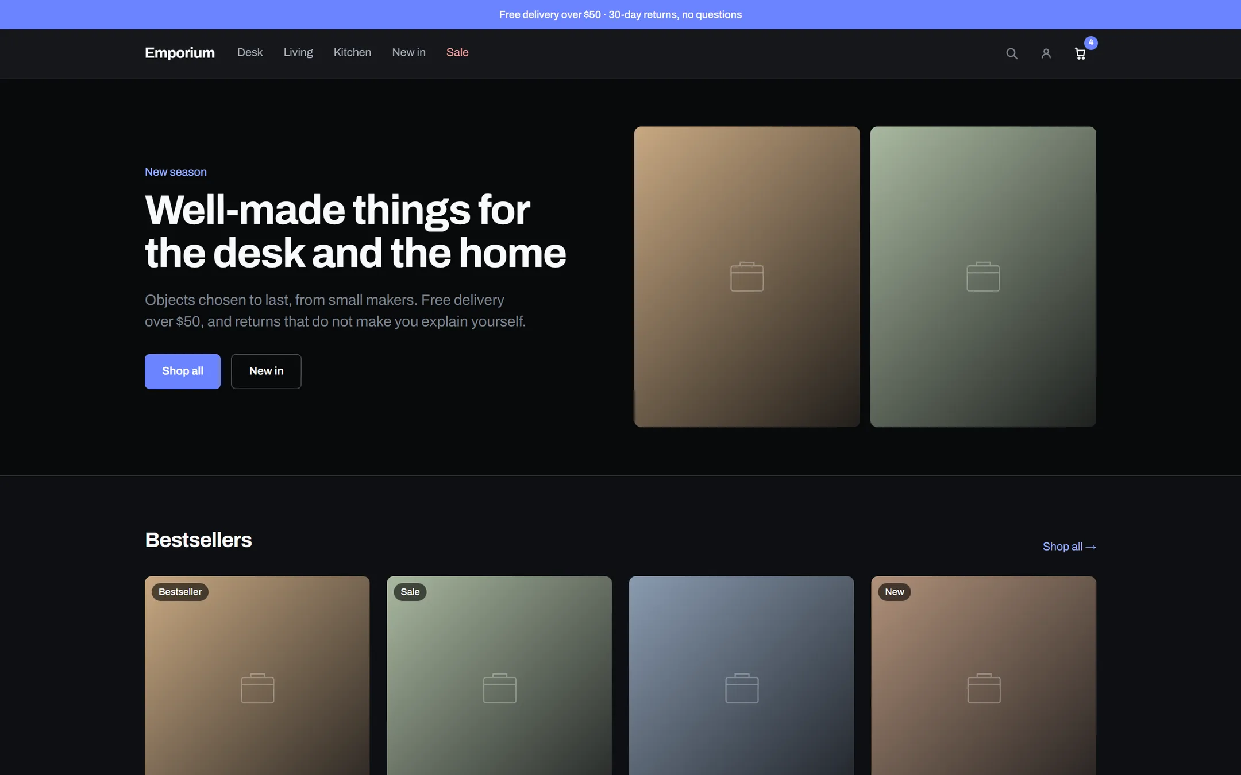Go to the Living category
Screen dimensions: 1241x775
coord(298,52)
